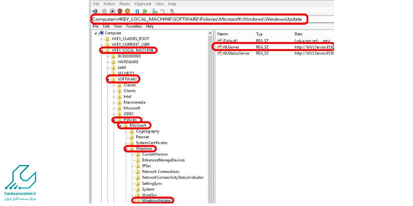Collapse the SOFTWARE key arrow
413x206 pixels.
108,79
